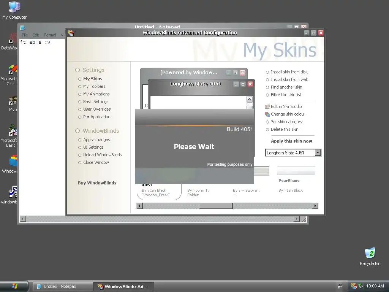
Task: Click skin list horizontal scrollbar thumb
Action: click(x=216, y=206)
